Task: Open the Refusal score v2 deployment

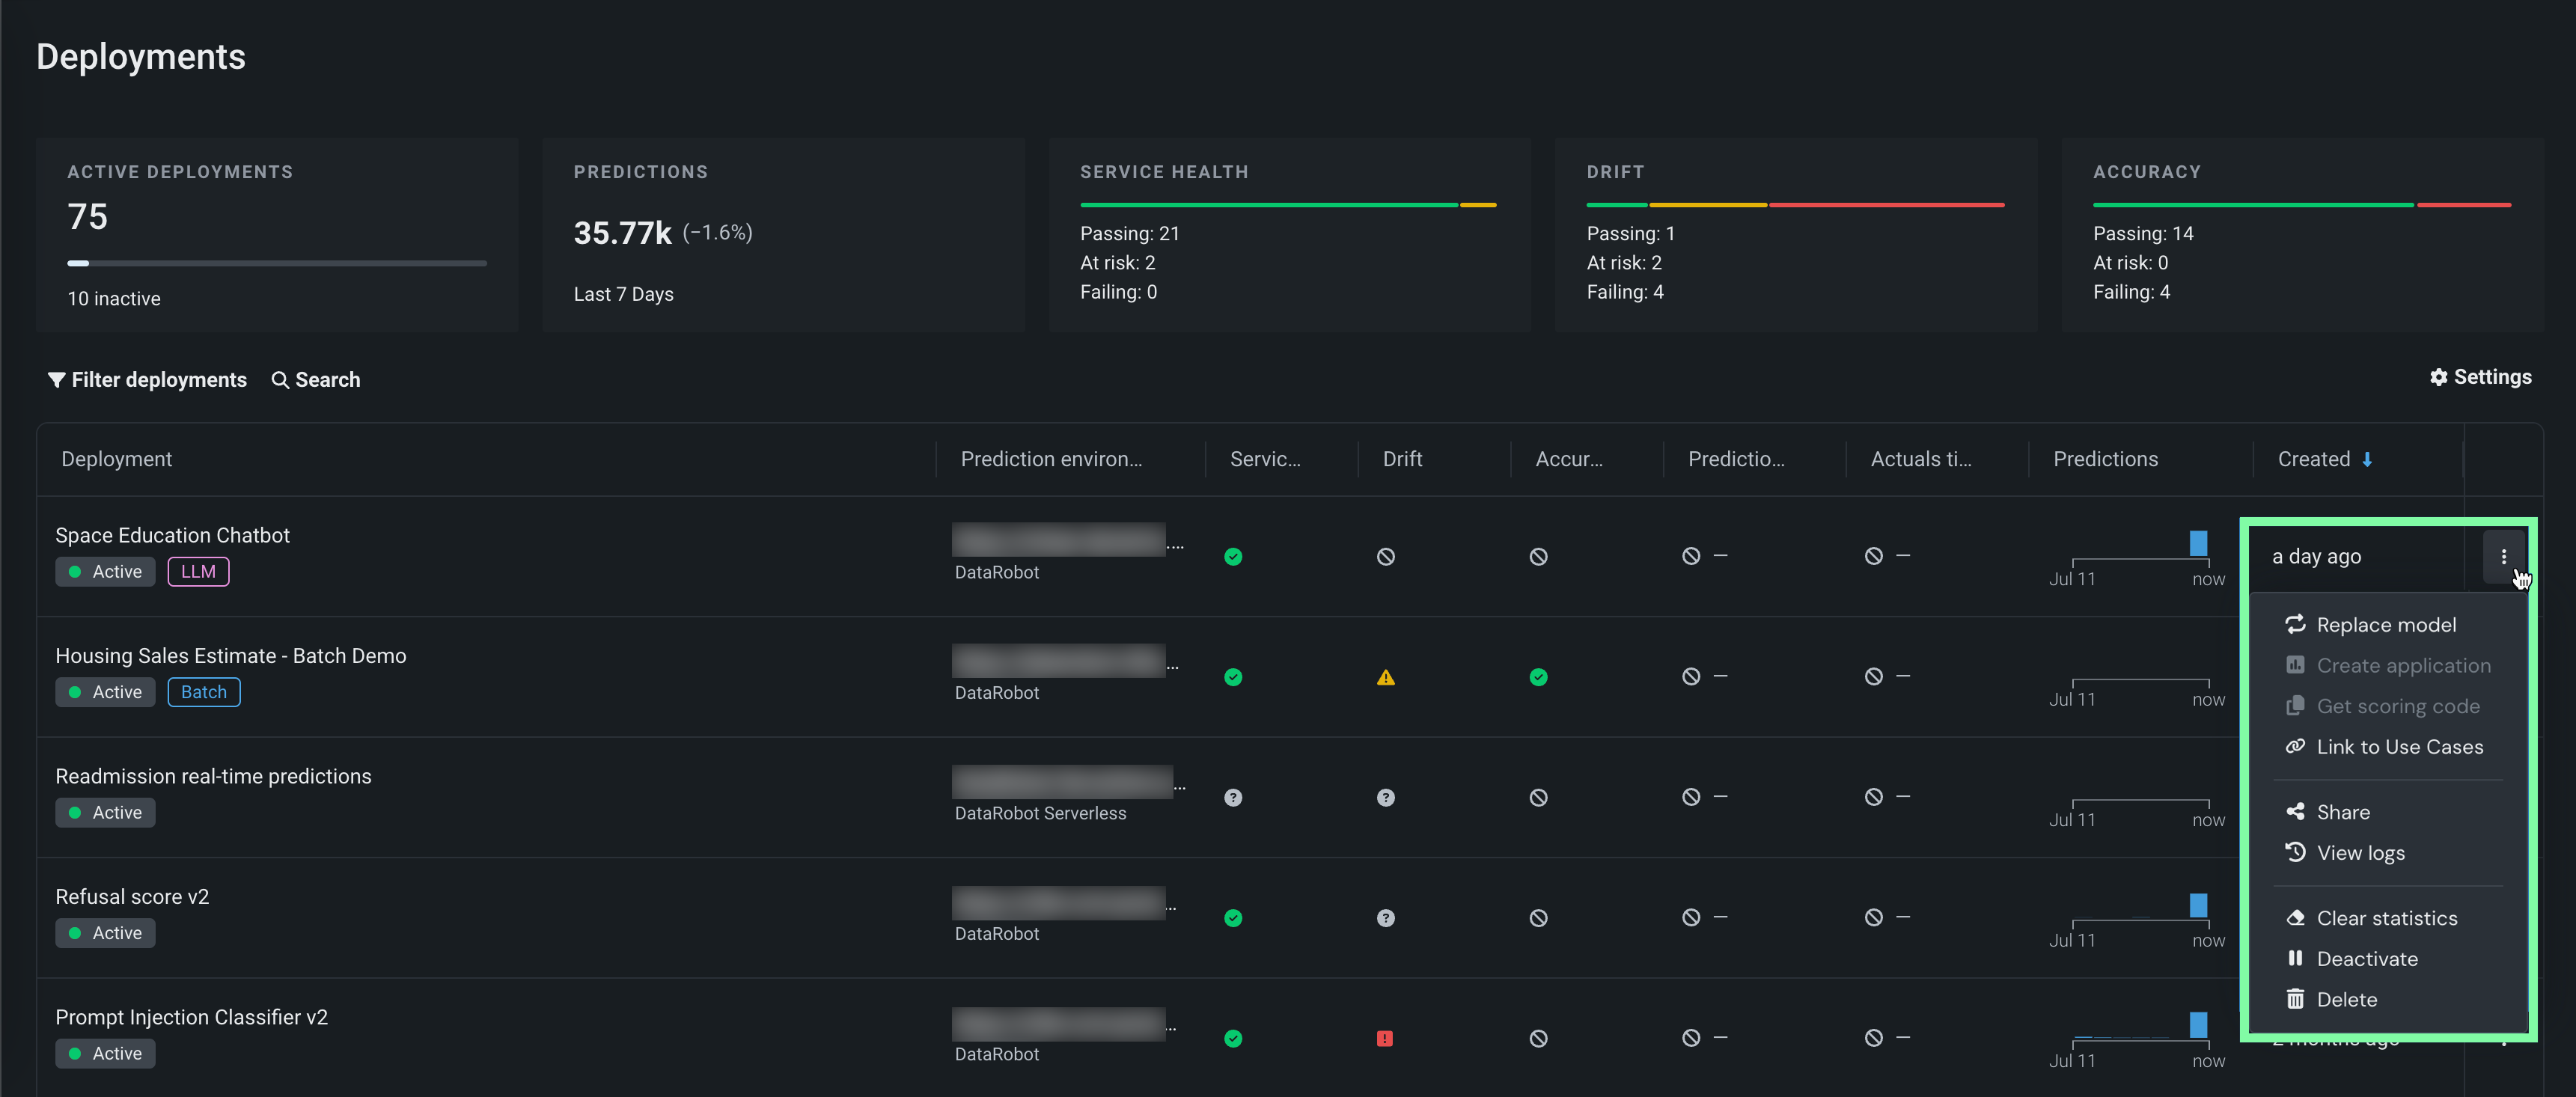Action: click(132, 896)
